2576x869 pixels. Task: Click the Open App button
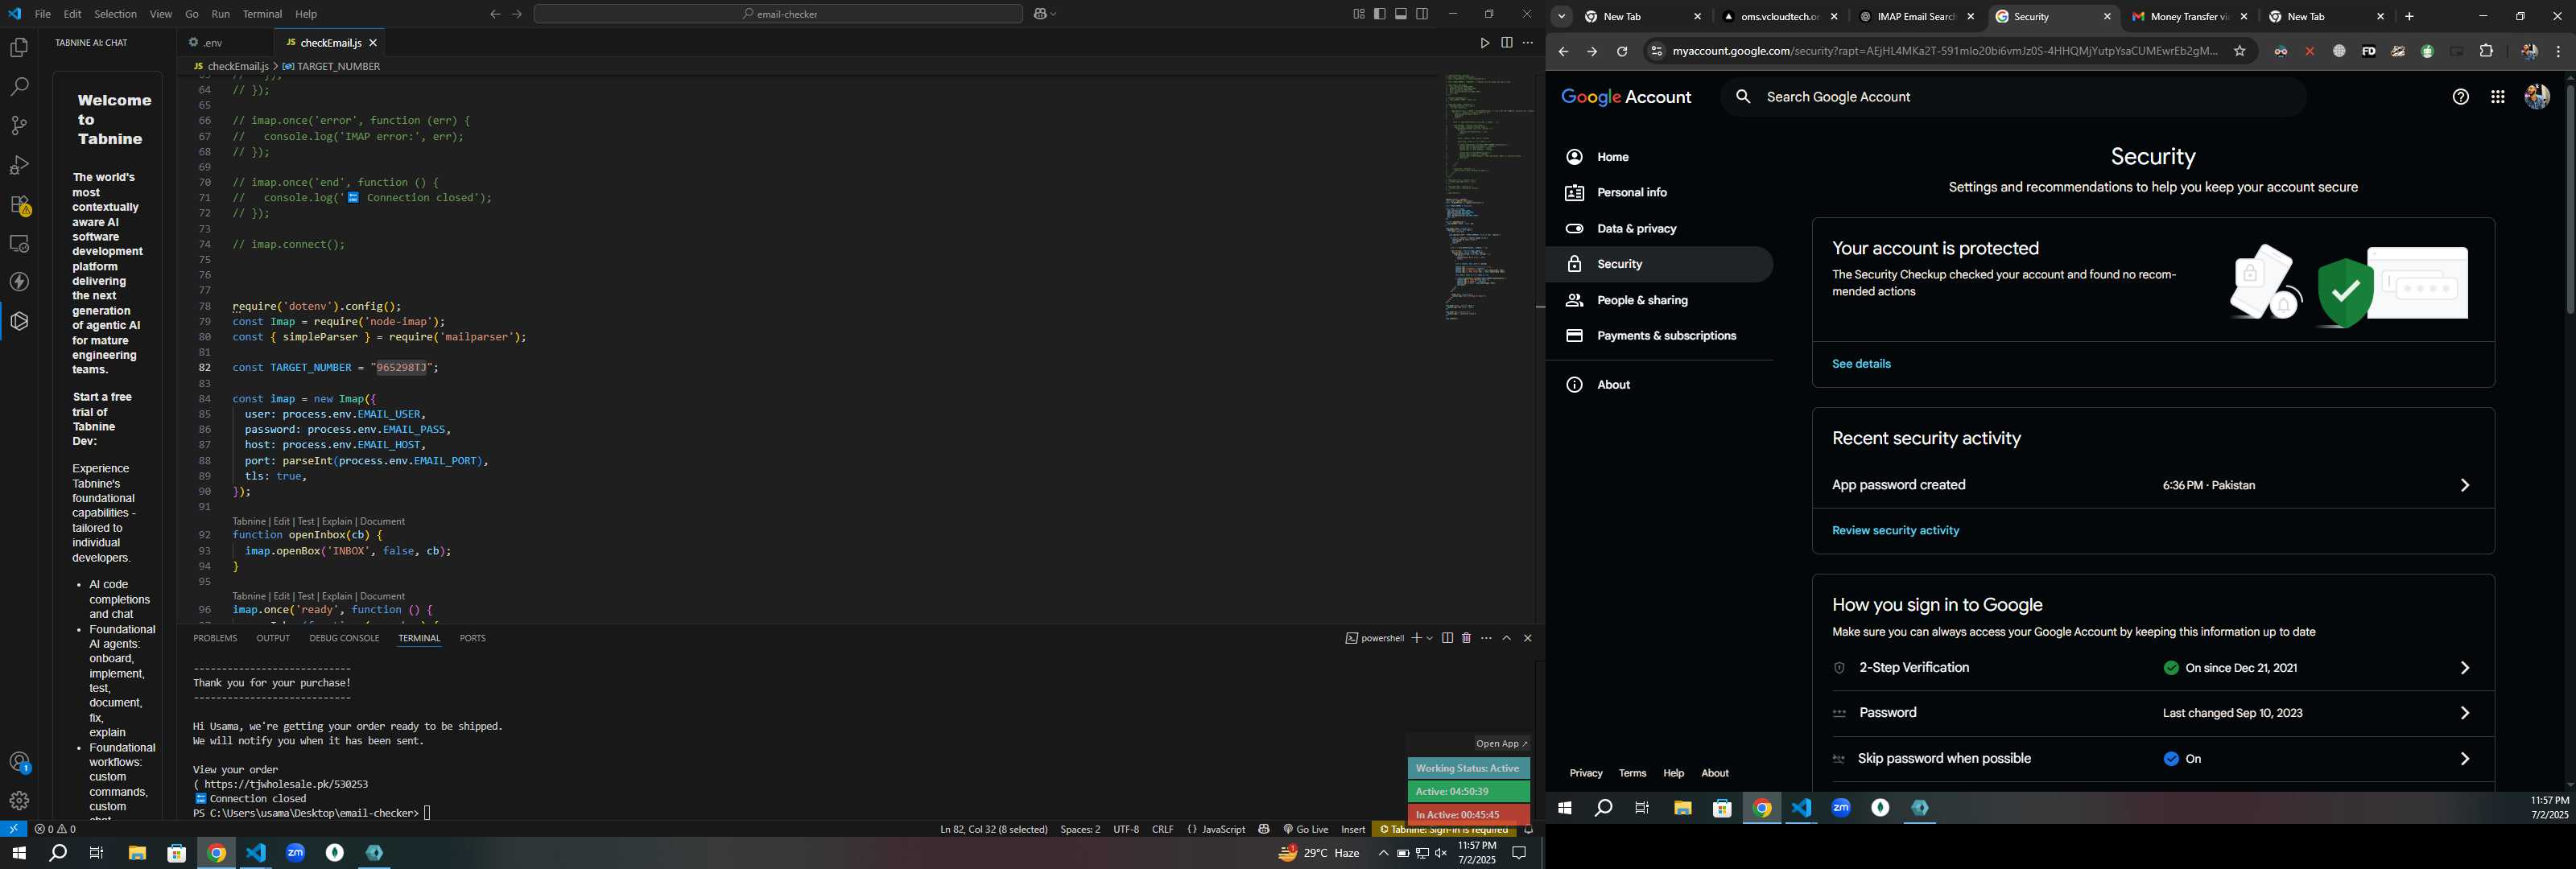(1501, 744)
